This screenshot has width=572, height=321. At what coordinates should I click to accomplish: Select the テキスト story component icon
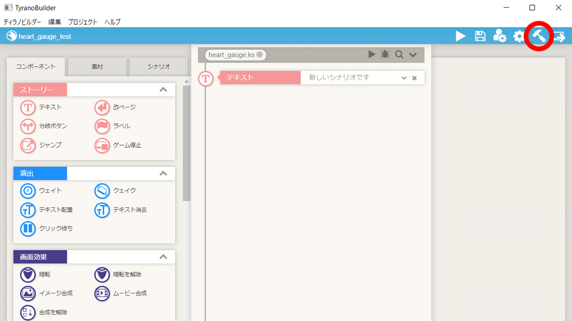point(28,107)
